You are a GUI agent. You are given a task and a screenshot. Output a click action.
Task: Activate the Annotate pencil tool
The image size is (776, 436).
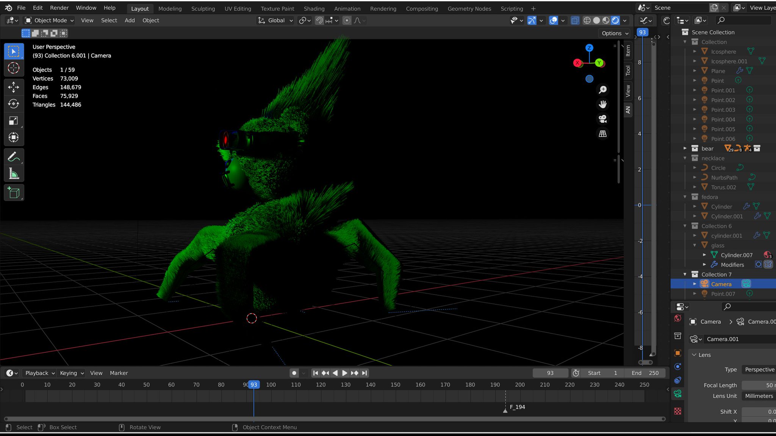click(x=14, y=157)
